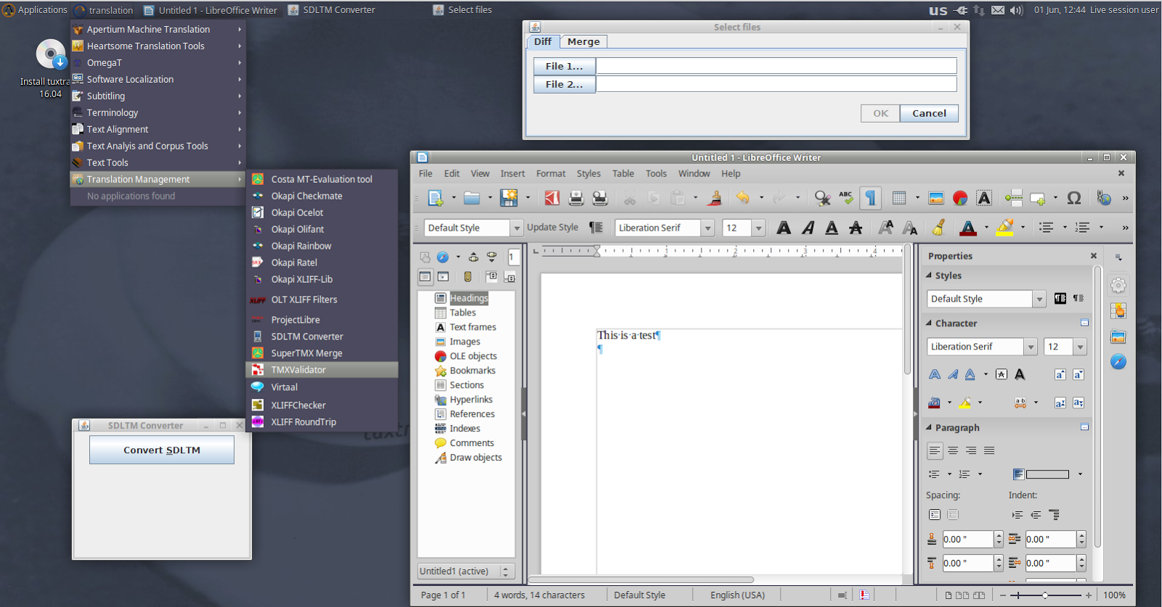Click the Insert Chart pie icon
The width and height of the screenshot is (1162, 607).
point(960,198)
